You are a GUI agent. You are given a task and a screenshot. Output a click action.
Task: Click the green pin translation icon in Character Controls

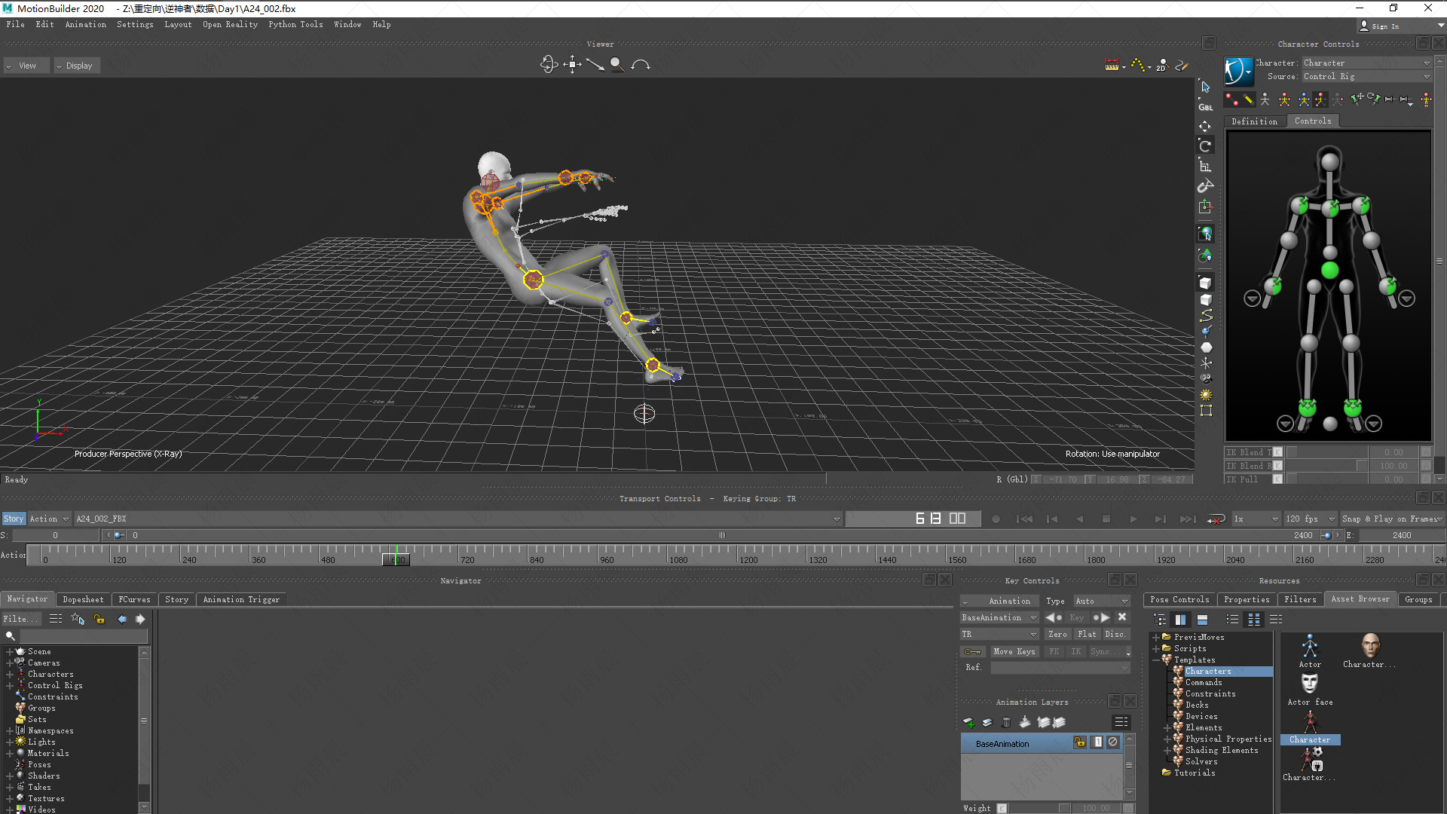coord(1357,99)
